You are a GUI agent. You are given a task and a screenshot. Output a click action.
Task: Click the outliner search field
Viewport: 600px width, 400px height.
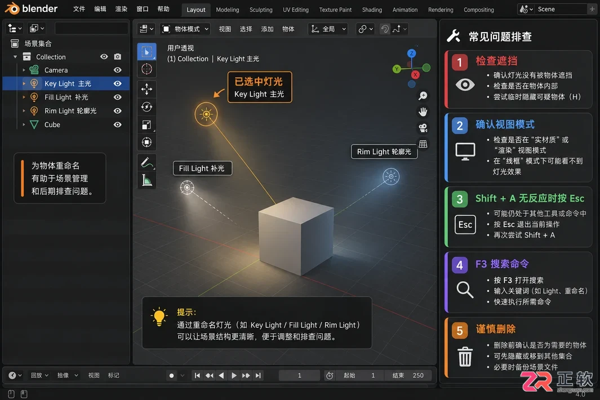91,28
